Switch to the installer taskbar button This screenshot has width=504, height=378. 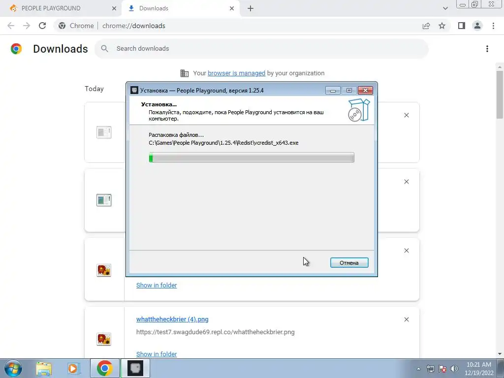(x=135, y=368)
